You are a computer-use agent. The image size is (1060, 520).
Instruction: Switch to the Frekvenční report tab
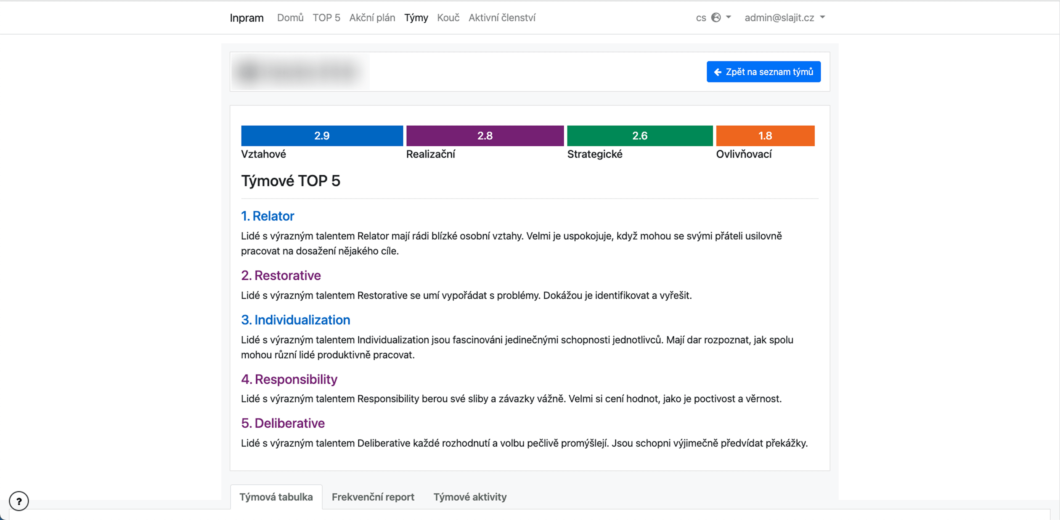point(373,497)
